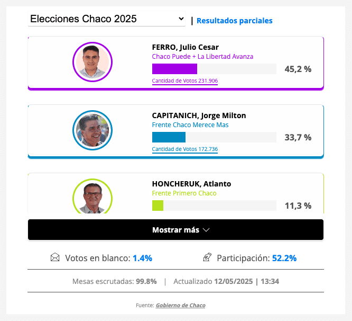Click the Frente Primero Chaco party label
The width and height of the screenshot is (352, 321).
[184, 193]
